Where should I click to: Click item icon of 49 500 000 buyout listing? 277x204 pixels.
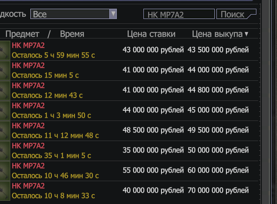point(5,130)
